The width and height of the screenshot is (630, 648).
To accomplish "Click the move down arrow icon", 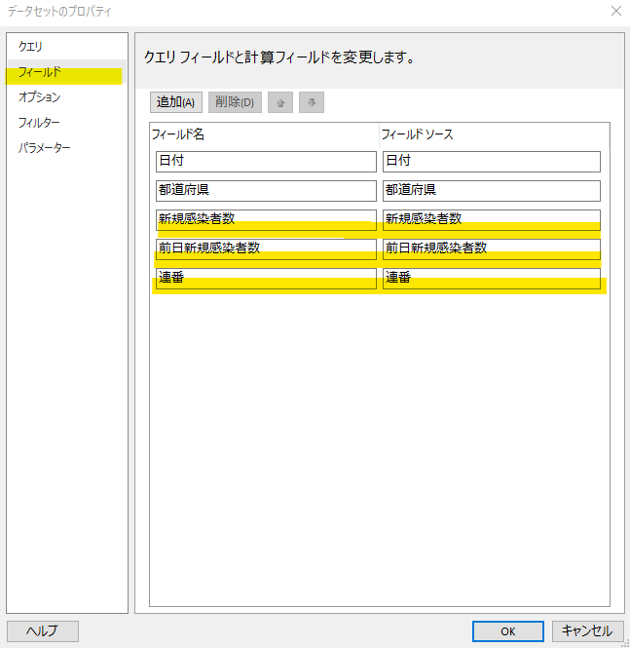I will pos(312,102).
